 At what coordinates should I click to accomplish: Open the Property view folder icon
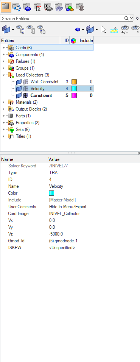click(x=48, y=8)
